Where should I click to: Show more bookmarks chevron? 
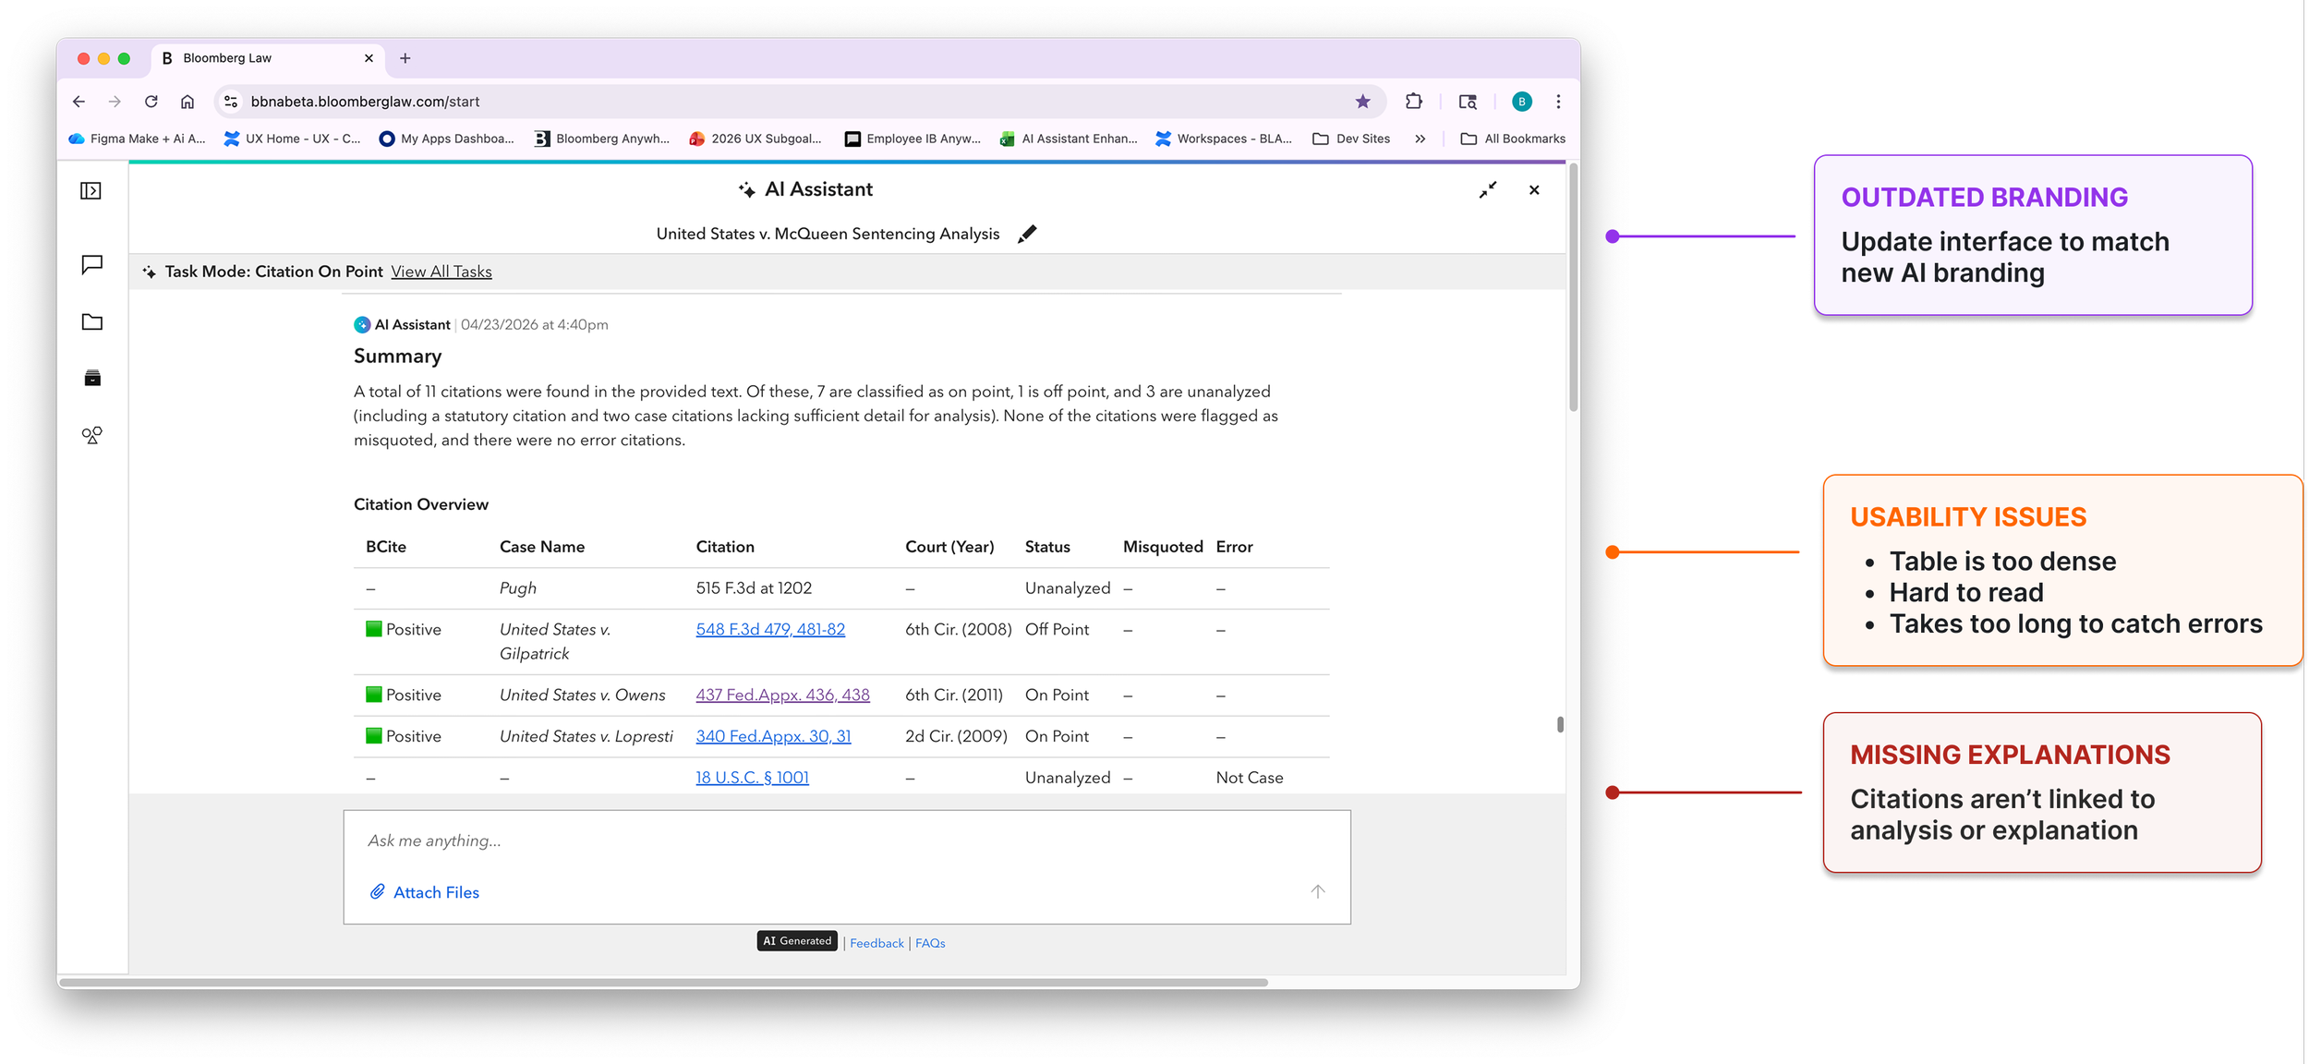coord(1420,139)
